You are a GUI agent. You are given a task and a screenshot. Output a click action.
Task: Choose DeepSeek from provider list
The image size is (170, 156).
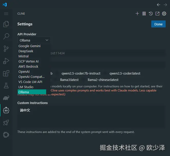(32, 51)
